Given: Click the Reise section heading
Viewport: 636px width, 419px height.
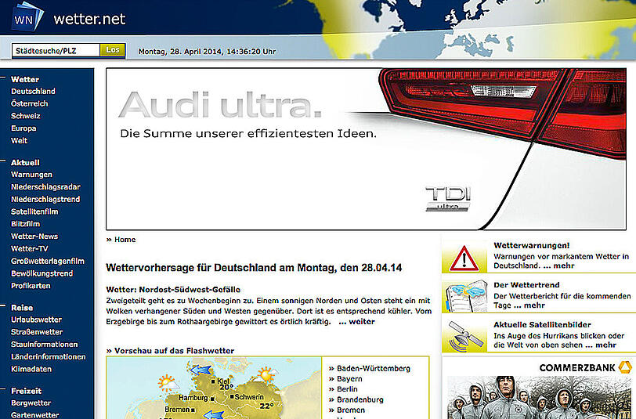Looking at the screenshot, I should coord(22,308).
